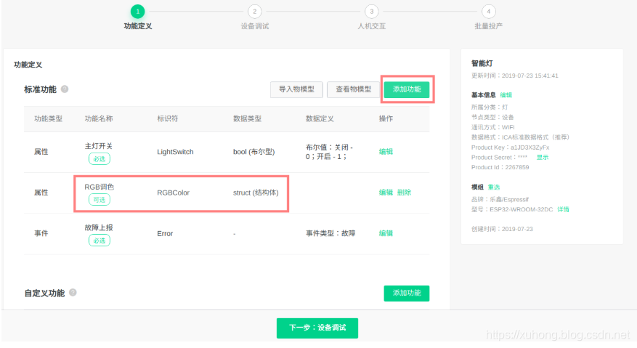Edit the 故障上报 Error event row

[386, 233]
